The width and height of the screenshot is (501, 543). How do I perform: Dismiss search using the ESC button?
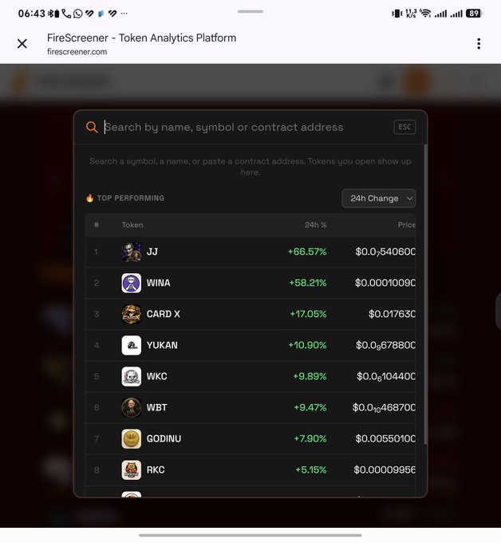pyautogui.click(x=404, y=127)
